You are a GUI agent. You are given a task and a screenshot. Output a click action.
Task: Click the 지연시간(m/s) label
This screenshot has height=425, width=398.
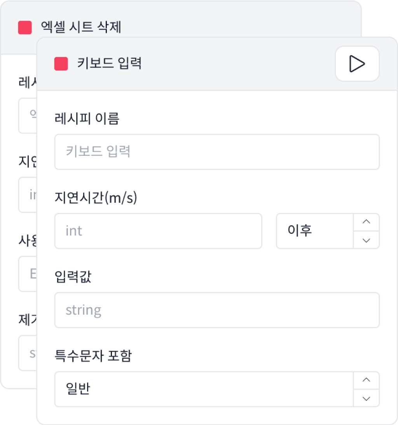pos(96,197)
